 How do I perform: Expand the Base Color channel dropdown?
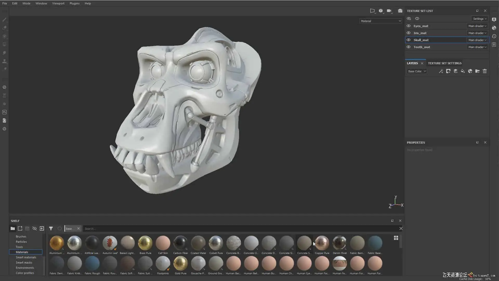point(417,71)
